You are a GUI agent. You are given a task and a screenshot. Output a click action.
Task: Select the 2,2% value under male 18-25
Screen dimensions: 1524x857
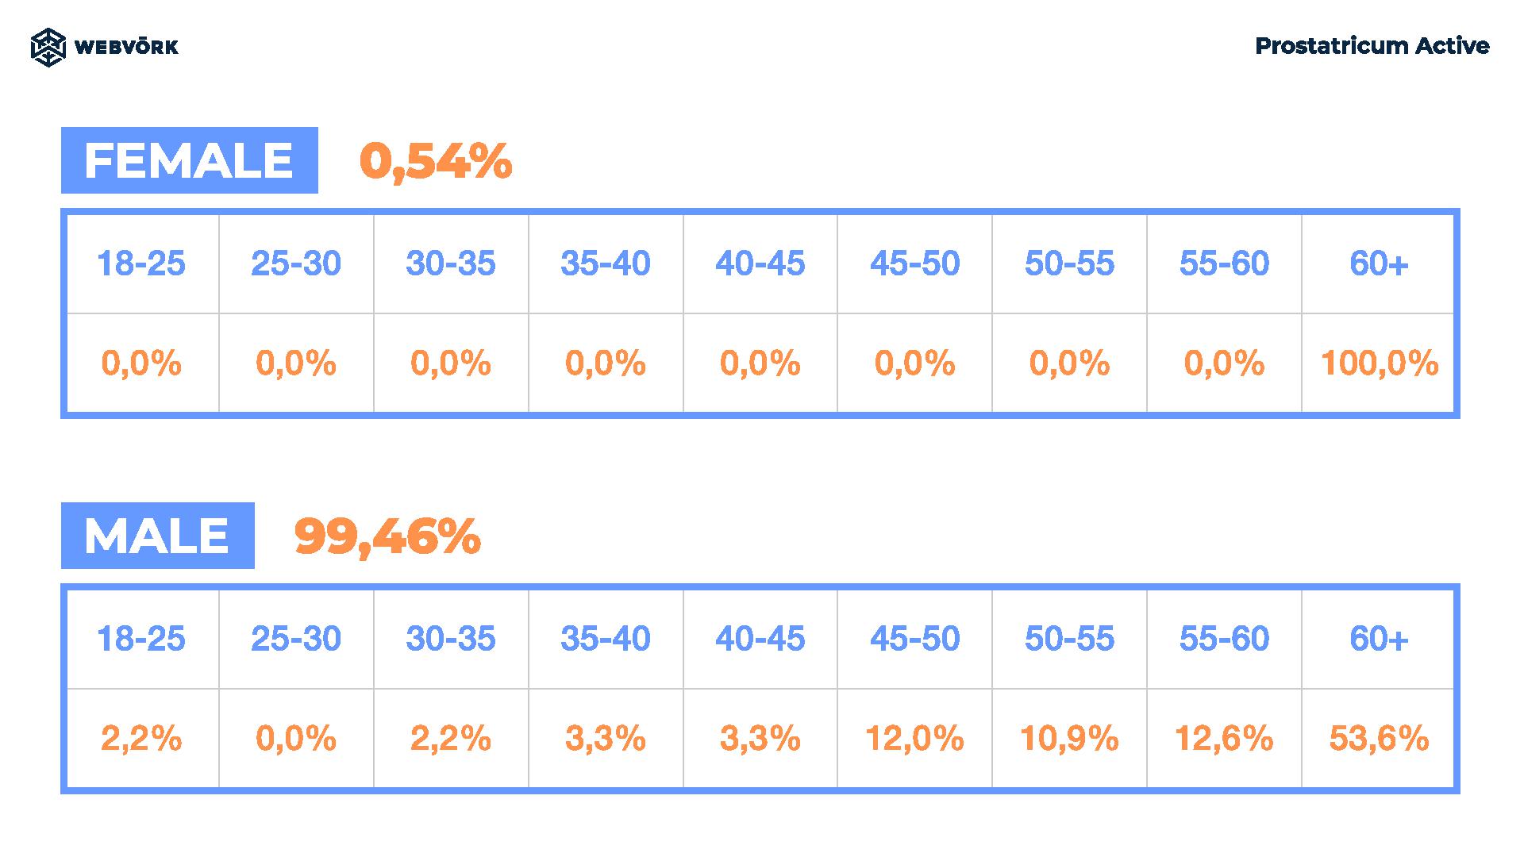point(141,739)
